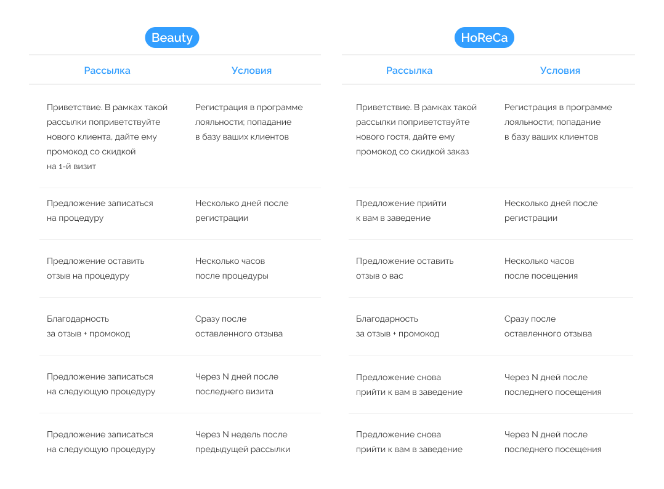Screen dimensions: 664x489
Task: Click 'Предложение оставить отзыв на процедуру' cell
Action: tap(95, 268)
